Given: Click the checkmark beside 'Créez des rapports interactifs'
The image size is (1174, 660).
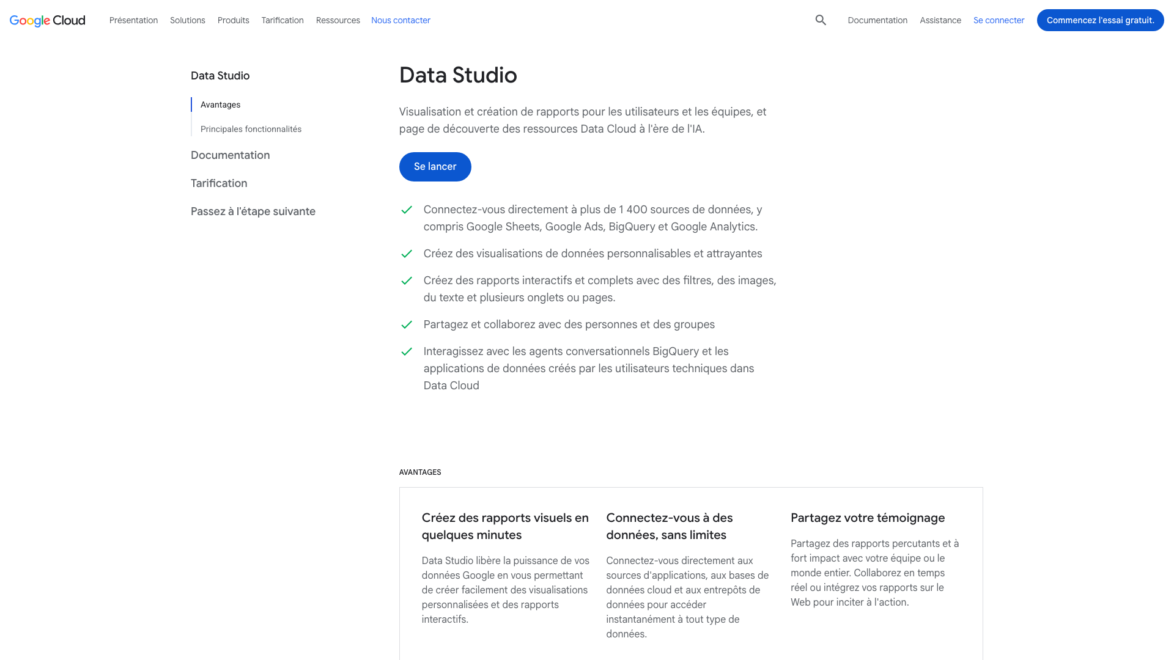Looking at the screenshot, I should 407,280.
